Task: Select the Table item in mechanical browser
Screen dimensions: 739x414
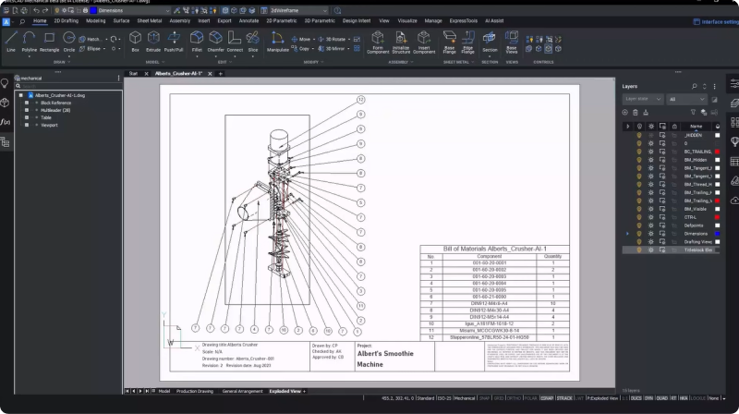Action: coord(45,117)
